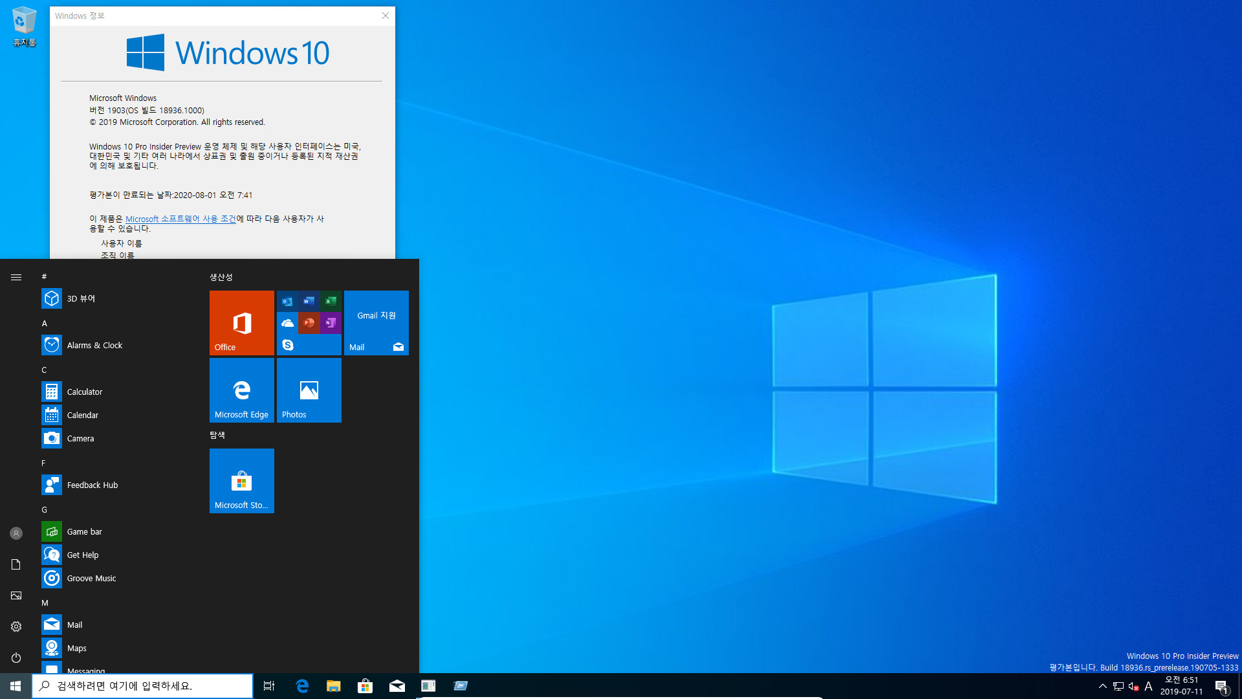Launch Alarms & Clock app
This screenshot has width=1242, height=699.
(x=116, y=345)
